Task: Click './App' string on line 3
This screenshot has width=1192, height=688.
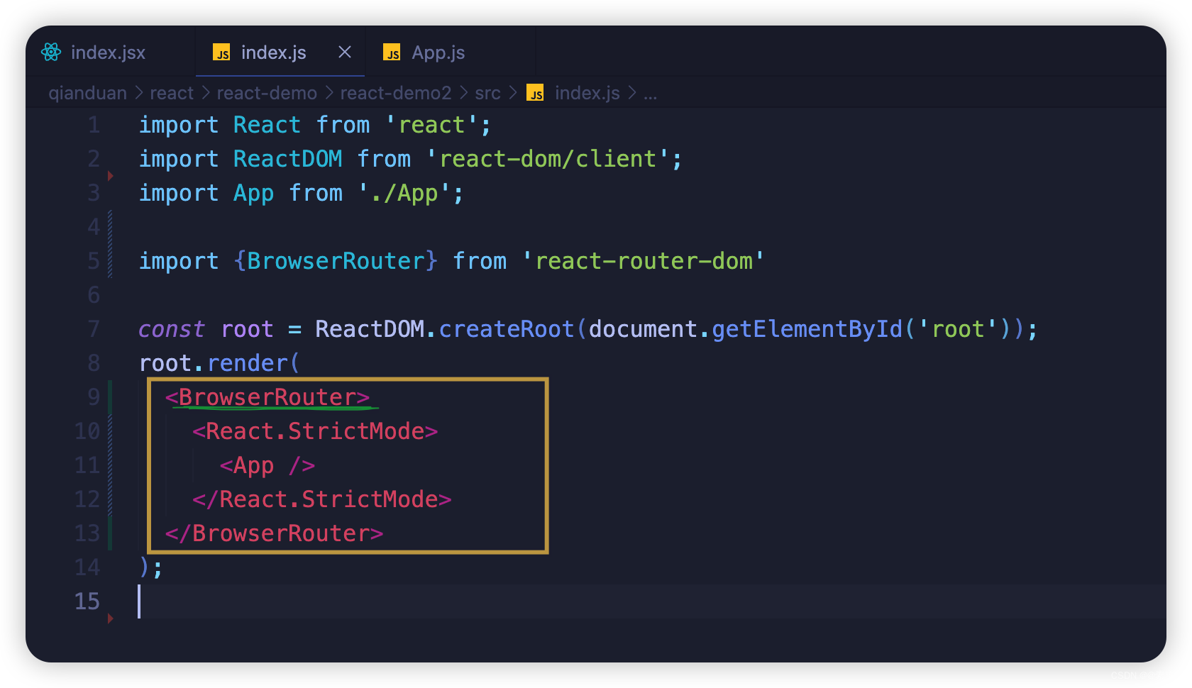Action: [404, 193]
